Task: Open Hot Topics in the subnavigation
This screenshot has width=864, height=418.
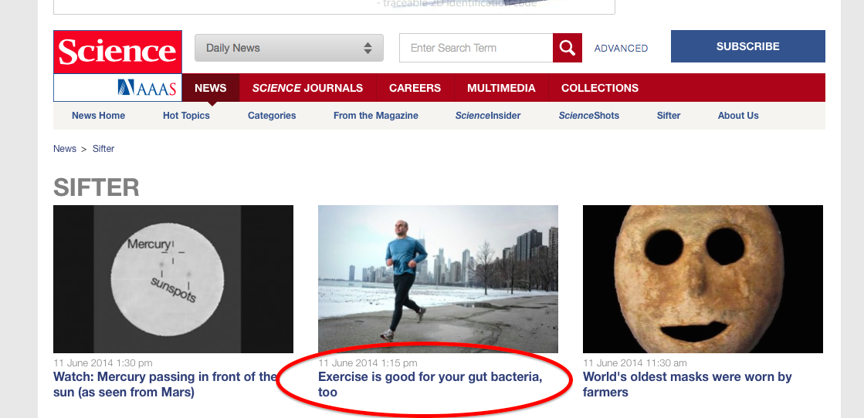Action: click(x=186, y=116)
